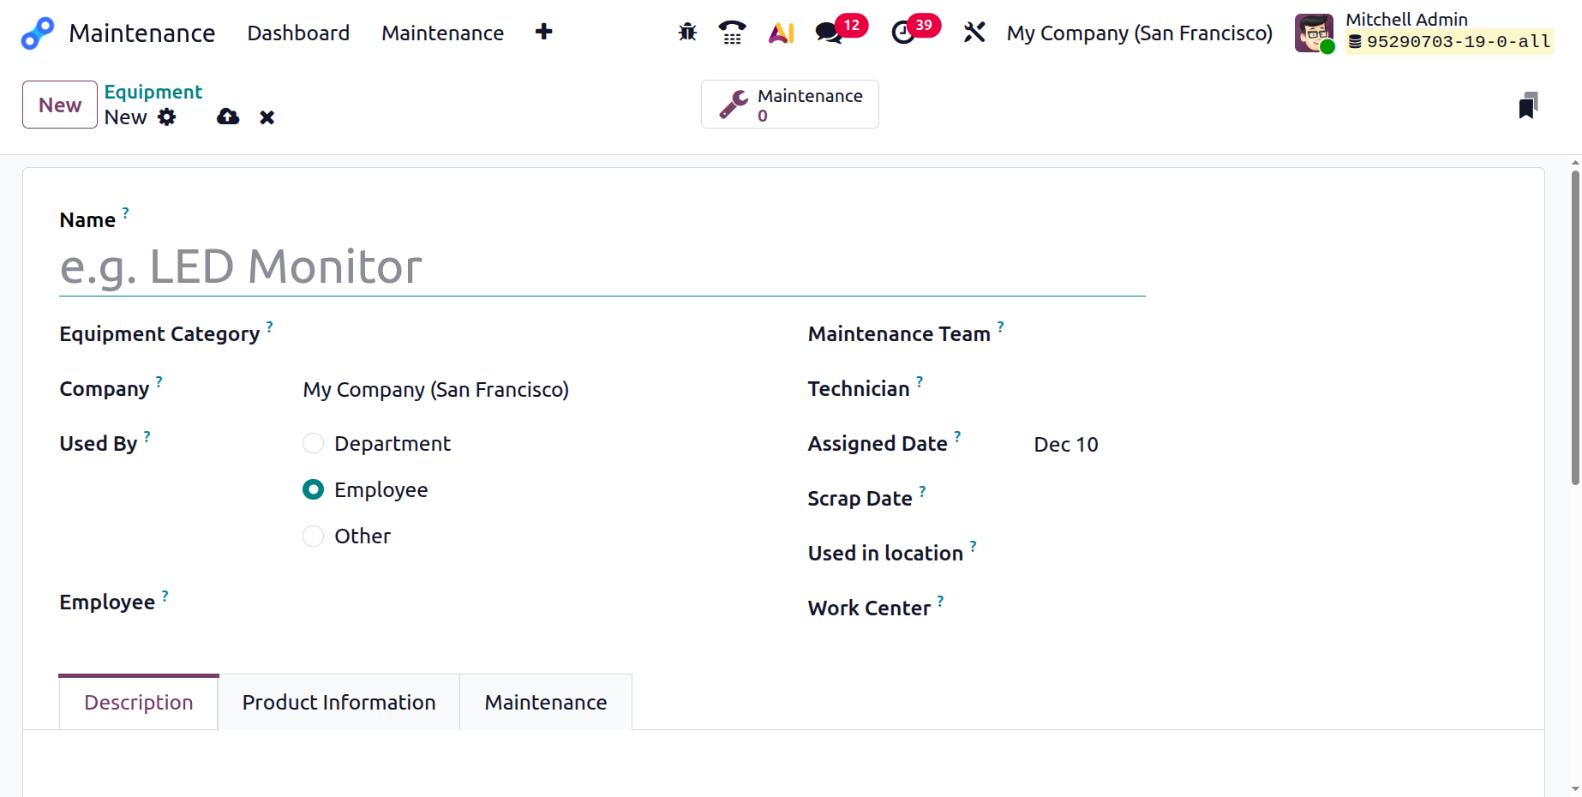Screen dimensions: 1582x797
Task: Choose the Other radio button
Action: click(x=314, y=536)
